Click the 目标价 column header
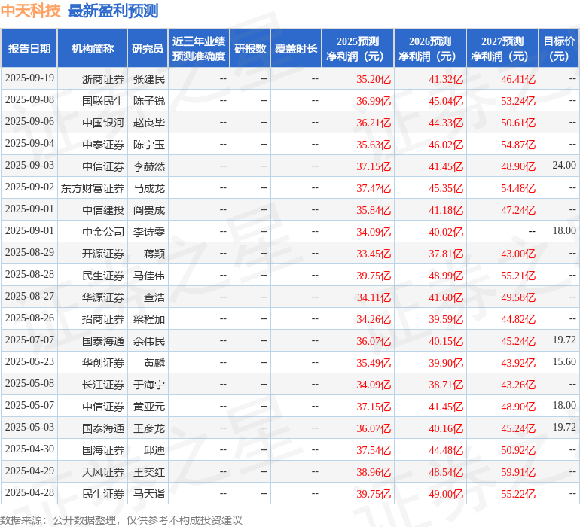Image resolution: width=580 pixels, height=527 pixels. point(559,49)
